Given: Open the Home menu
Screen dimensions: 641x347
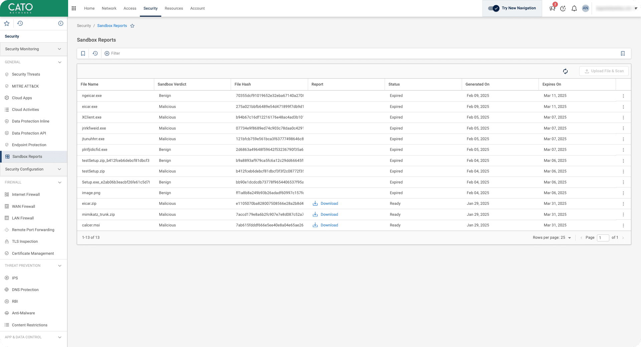Looking at the screenshot, I should 89,8.
